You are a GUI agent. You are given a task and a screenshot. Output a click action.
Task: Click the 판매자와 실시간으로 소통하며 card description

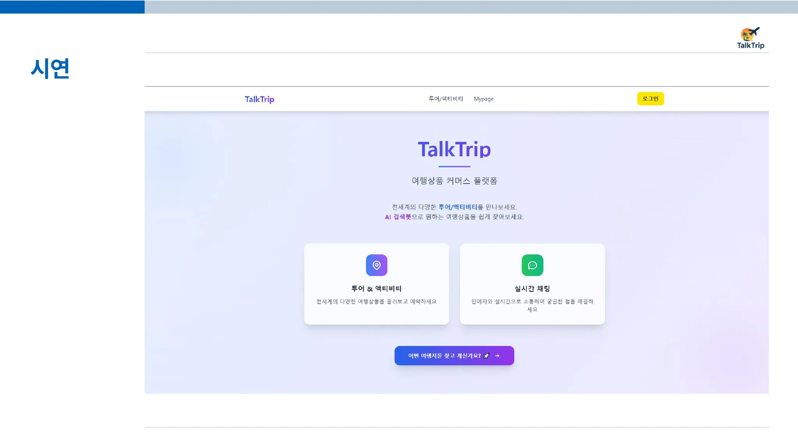pyautogui.click(x=532, y=301)
